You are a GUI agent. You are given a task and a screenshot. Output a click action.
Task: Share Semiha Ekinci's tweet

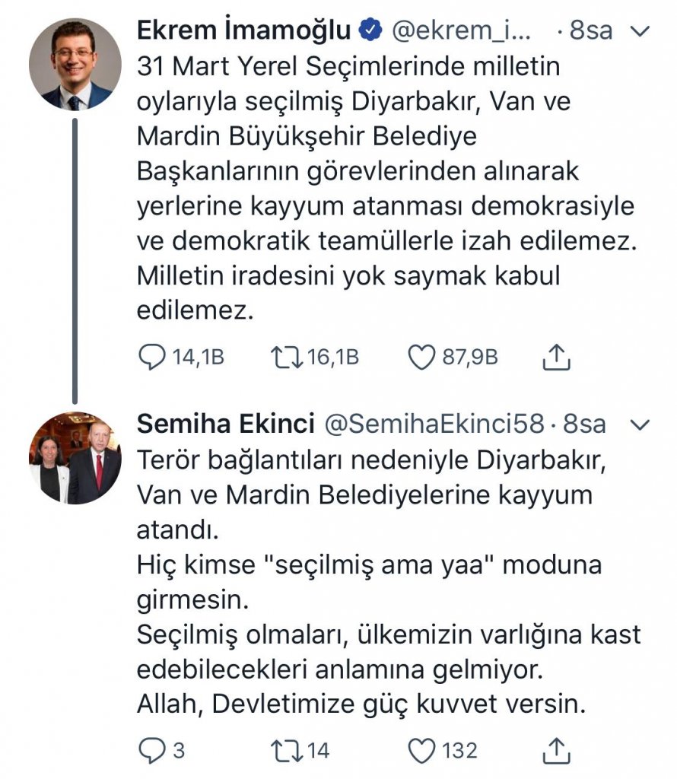tap(557, 751)
